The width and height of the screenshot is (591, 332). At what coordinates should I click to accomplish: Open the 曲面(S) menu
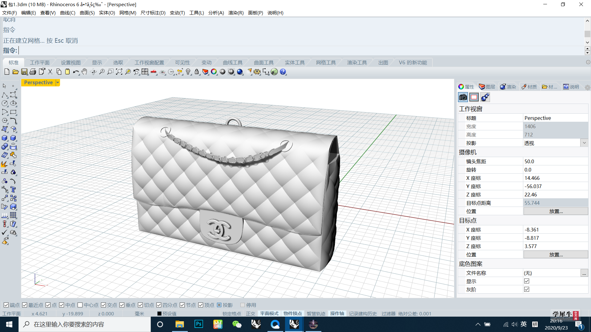click(x=87, y=13)
